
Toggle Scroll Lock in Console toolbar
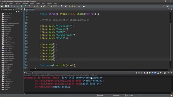[x=147, y=73]
